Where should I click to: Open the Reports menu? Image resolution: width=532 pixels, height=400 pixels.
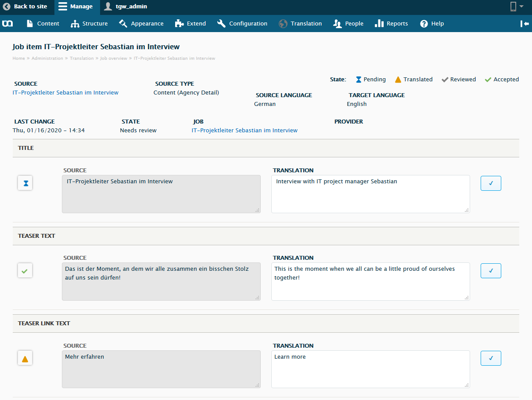click(x=392, y=24)
